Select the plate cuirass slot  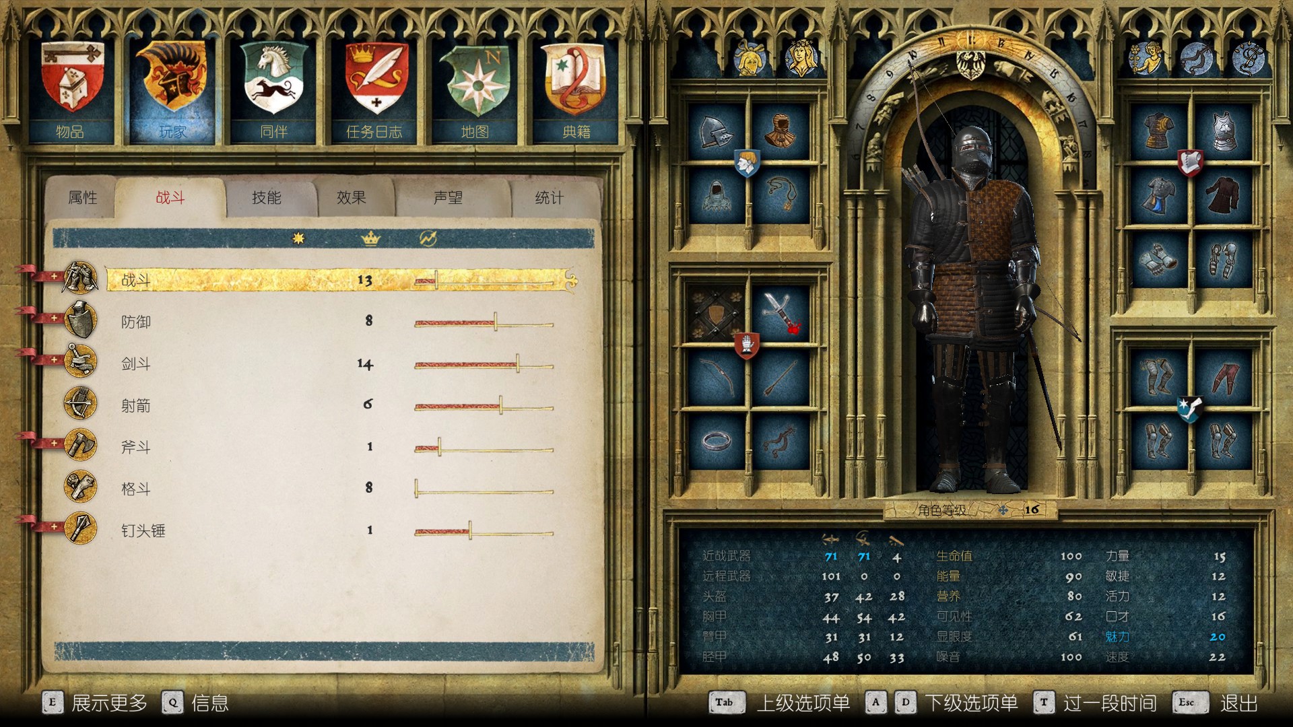pos(1222,132)
